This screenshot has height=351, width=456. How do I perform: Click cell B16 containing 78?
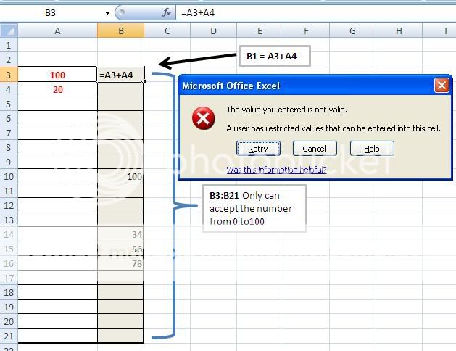pos(120,263)
